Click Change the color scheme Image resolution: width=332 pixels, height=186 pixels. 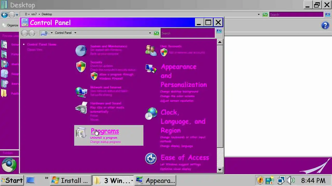[177, 96]
